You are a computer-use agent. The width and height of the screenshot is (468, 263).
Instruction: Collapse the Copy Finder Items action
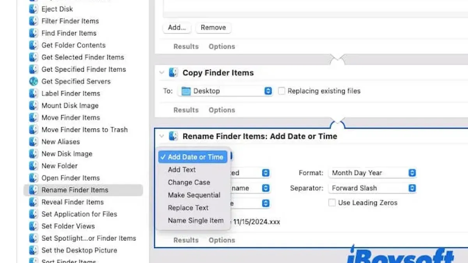pos(162,73)
